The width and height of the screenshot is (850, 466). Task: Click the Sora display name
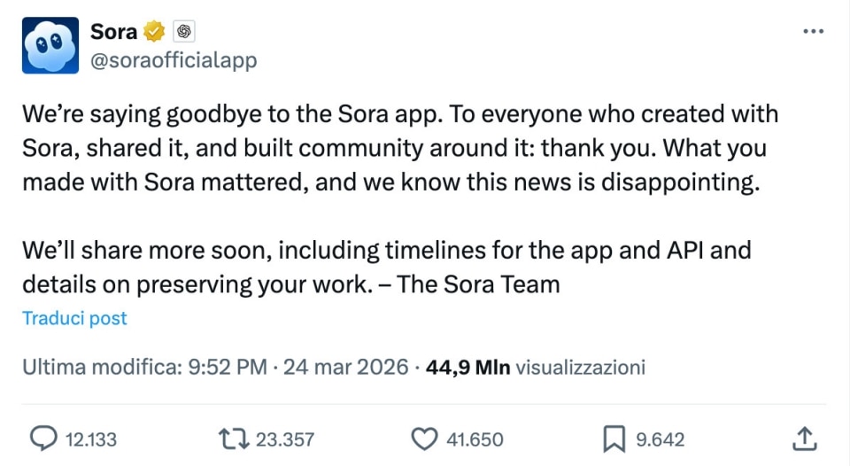[113, 32]
